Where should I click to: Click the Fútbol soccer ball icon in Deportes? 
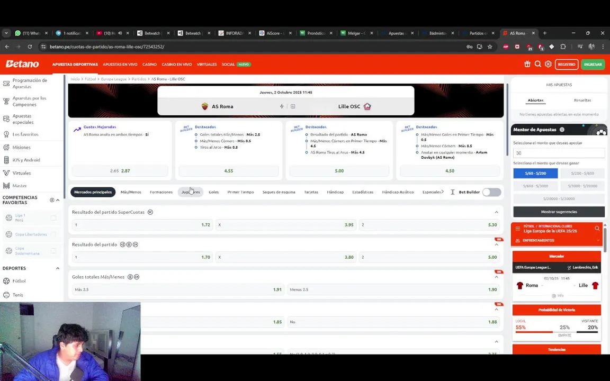point(6,281)
